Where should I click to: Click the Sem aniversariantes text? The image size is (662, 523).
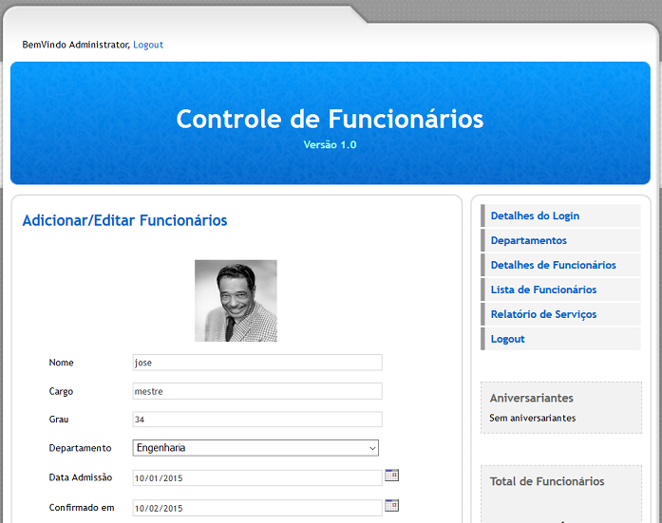click(533, 418)
